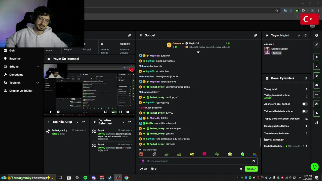
Task: Expand Hesap yaşı kısıtlaması row
Action: click(x=306, y=126)
